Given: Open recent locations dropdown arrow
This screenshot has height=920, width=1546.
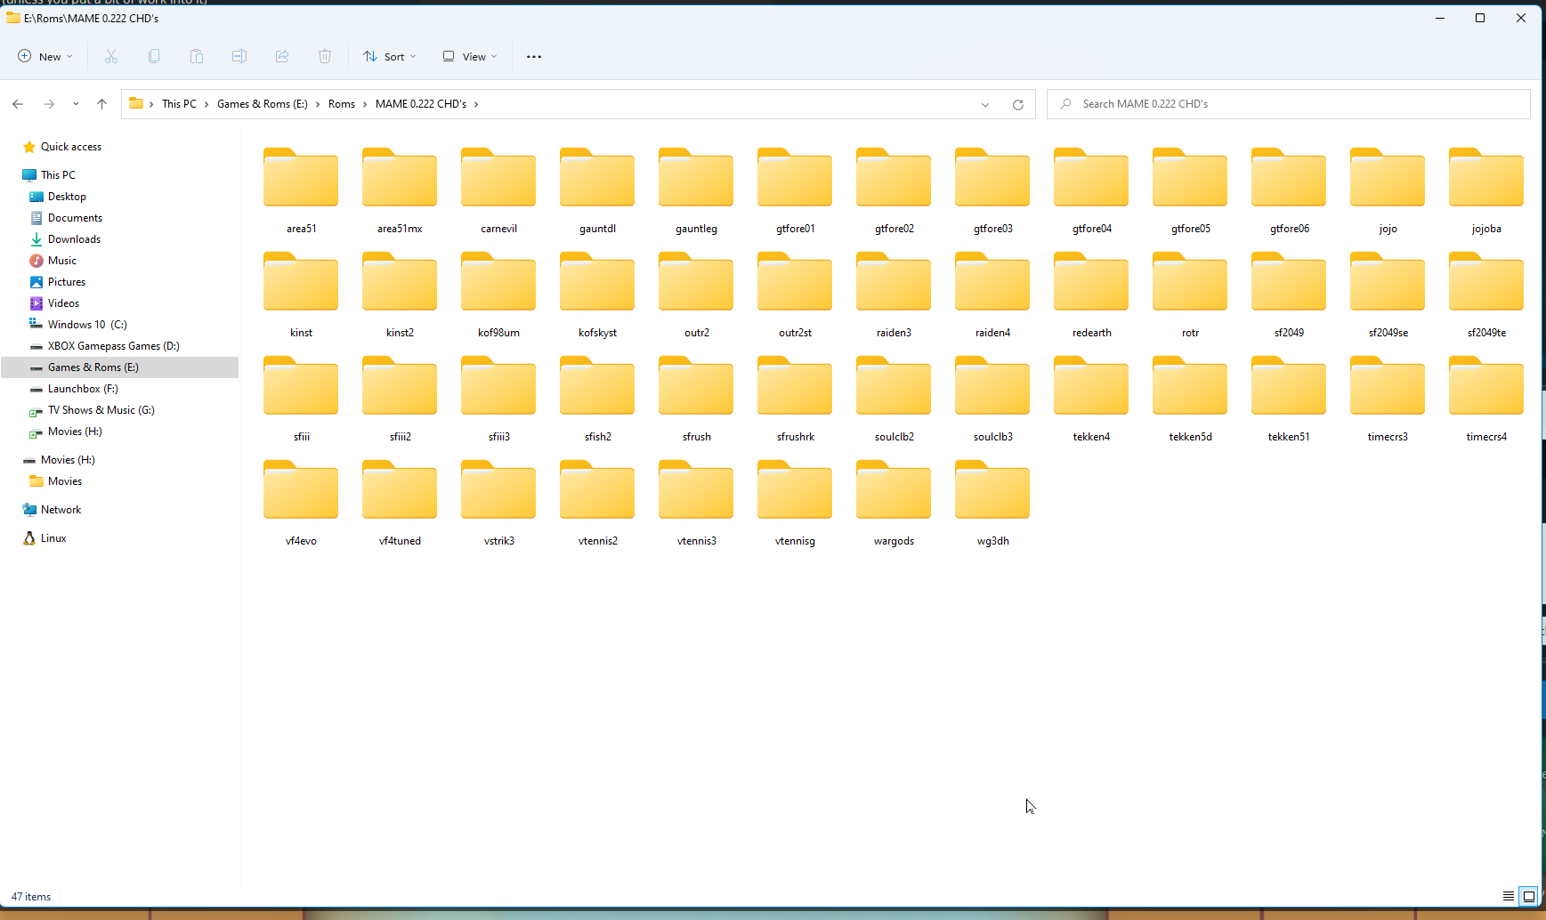Looking at the screenshot, I should click(76, 104).
